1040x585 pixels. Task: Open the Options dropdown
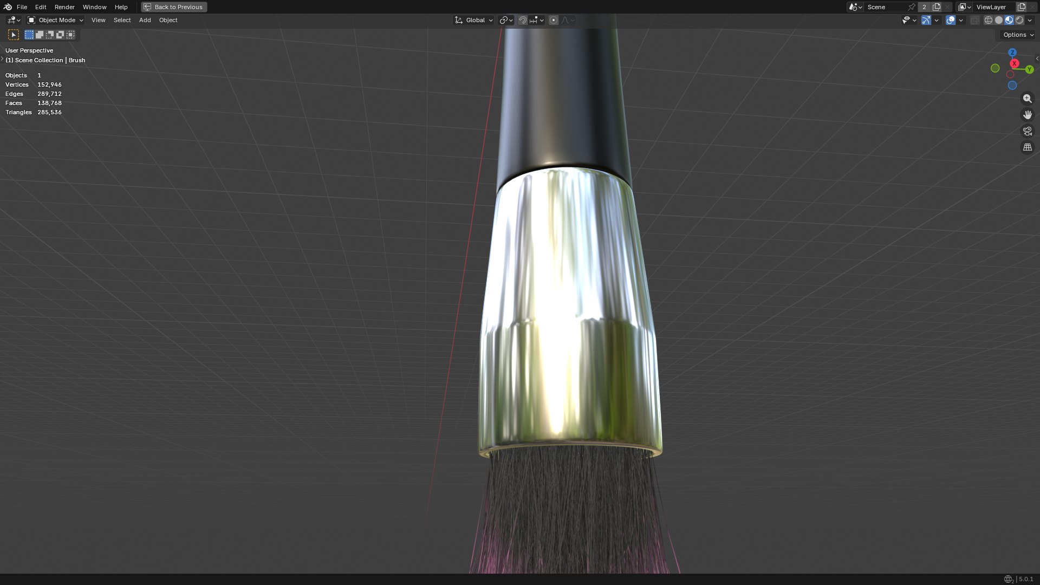pyautogui.click(x=1018, y=35)
